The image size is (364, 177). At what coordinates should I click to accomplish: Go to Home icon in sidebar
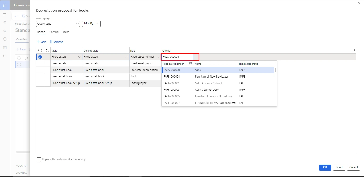[5, 22]
